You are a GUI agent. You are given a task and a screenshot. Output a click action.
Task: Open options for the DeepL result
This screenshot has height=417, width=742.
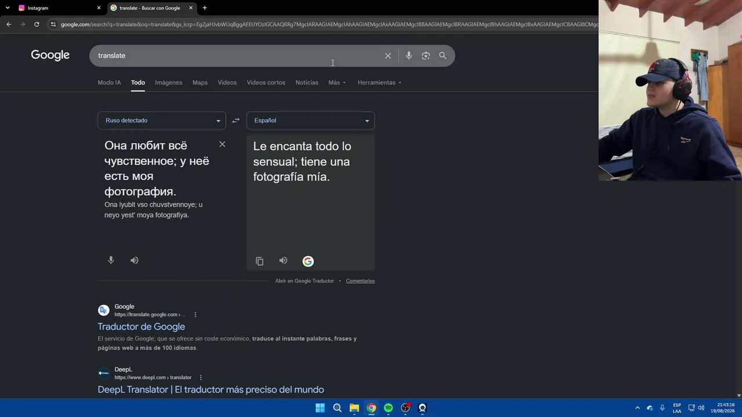tap(201, 378)
